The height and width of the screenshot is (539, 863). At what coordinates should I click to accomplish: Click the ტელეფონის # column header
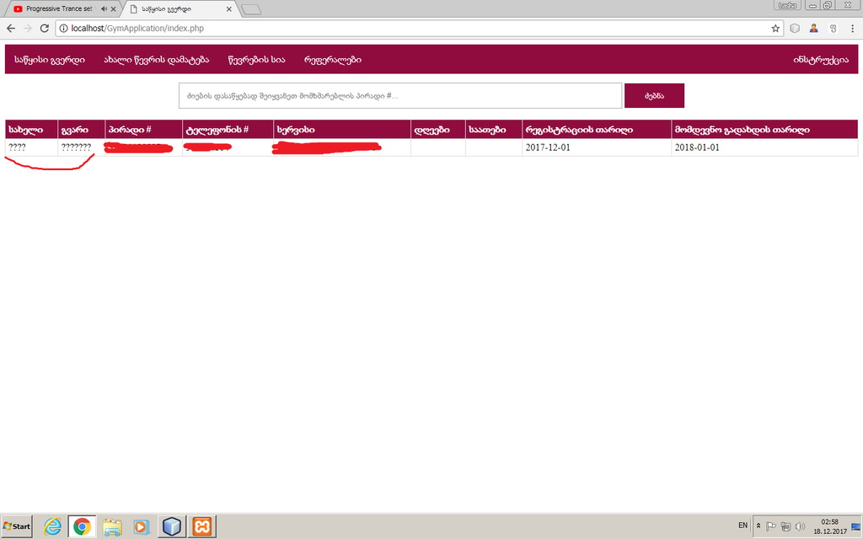point(228,129)
